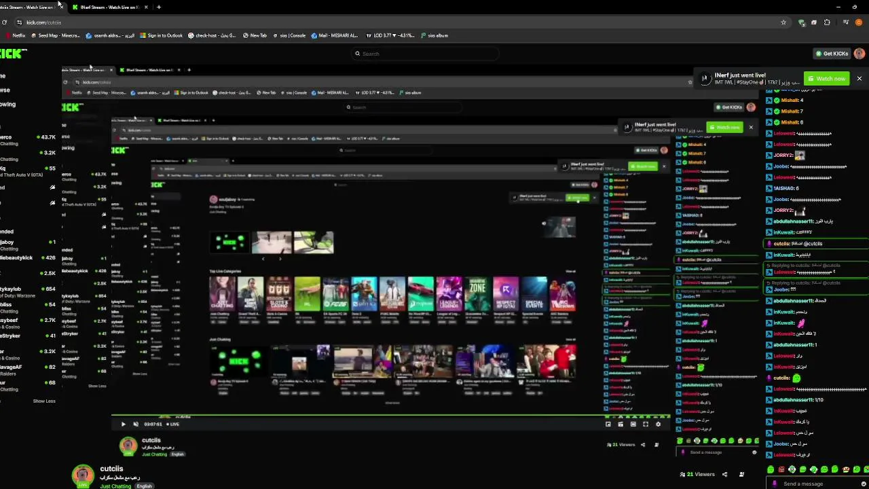Open the LCID 3.77 stock bookmark
This screenshot has height=489, width=869.
pos(390,35)
